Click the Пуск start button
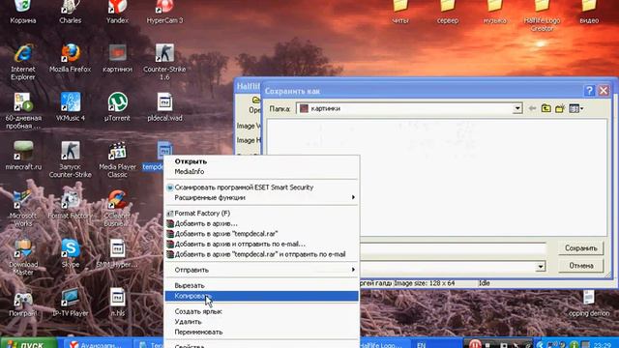The width and height of the screenshot is (619, 348). tap(28, 343)
